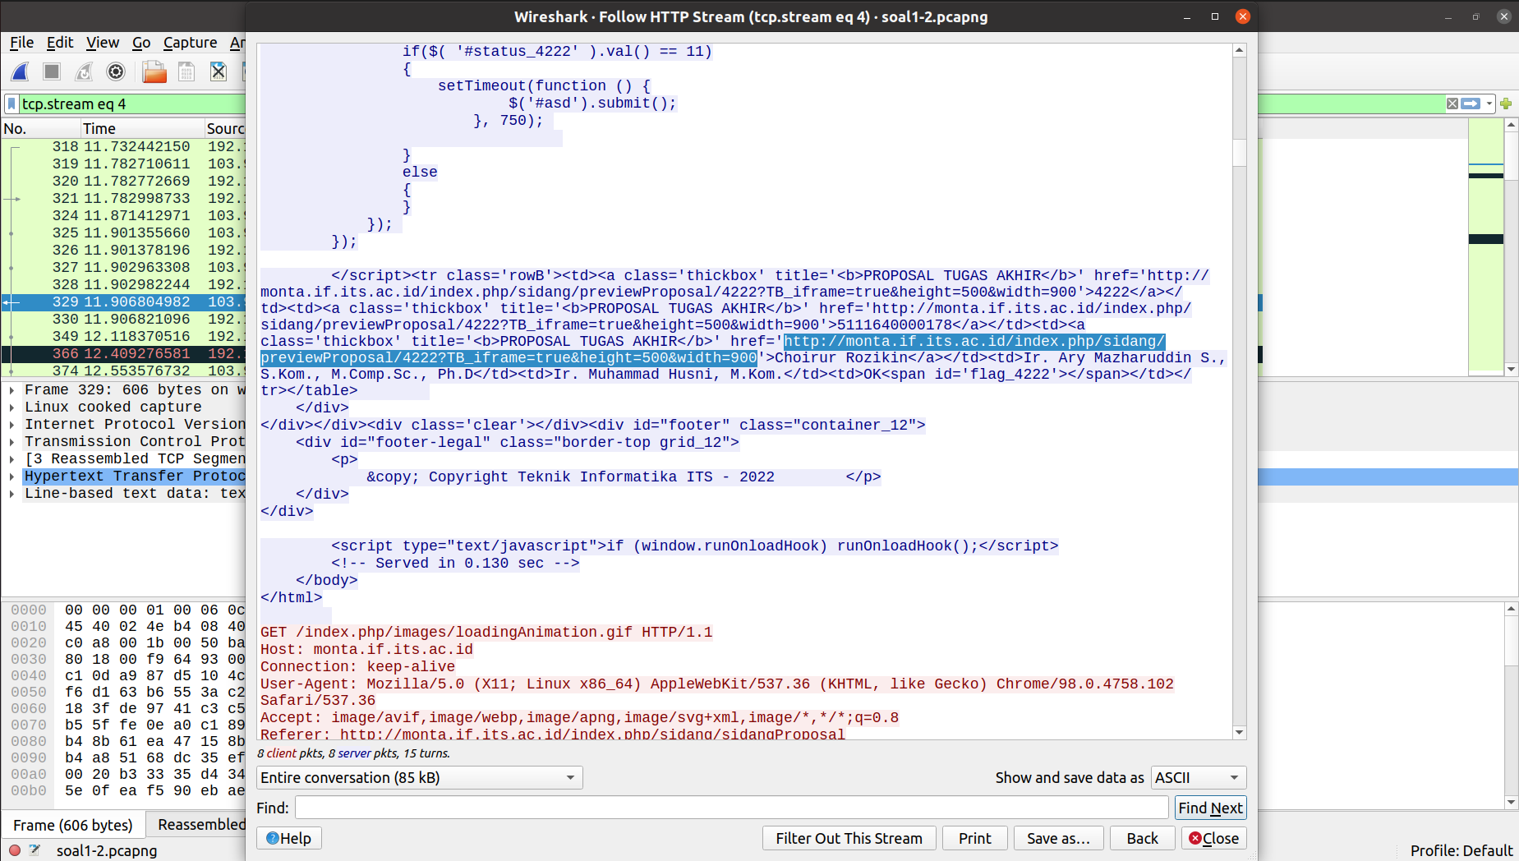Click the blue shark fin start capture icon
This screenshot has width=1519, height=861.
coord(20,72)
